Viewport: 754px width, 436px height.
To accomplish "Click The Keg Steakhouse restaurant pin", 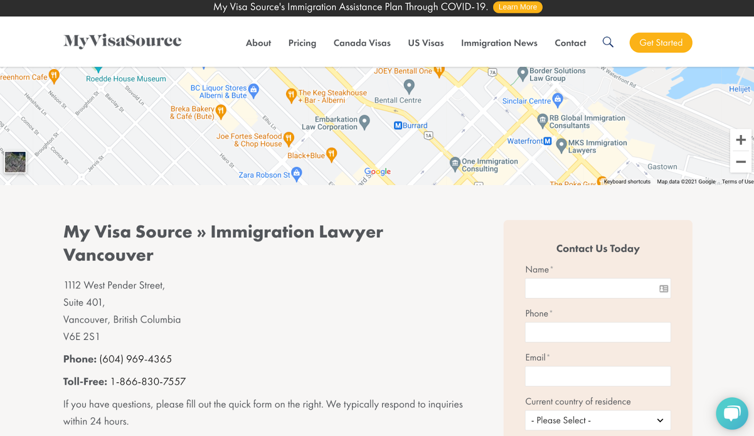I will 291,96.
